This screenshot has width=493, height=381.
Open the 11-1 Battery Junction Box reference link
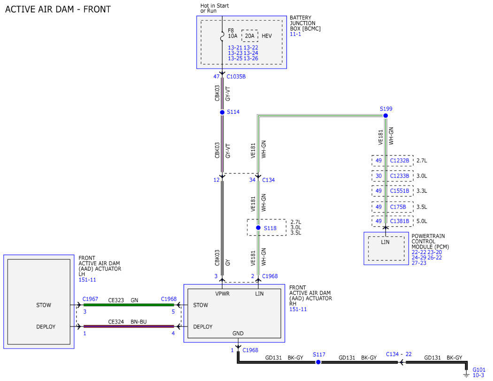tap(295, 34)
